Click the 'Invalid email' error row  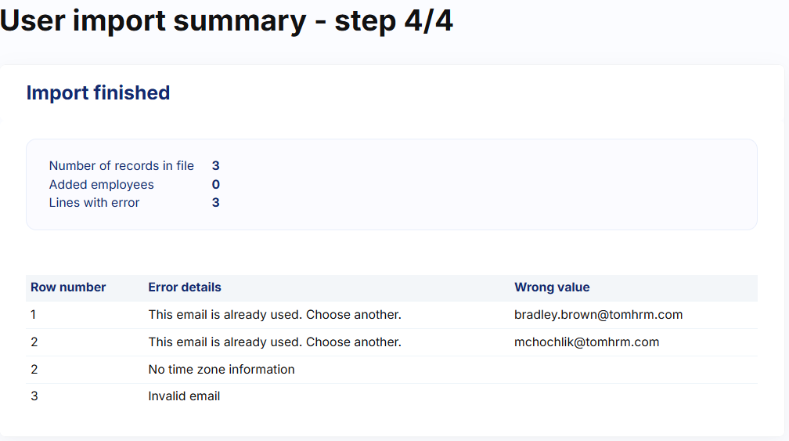pyautogui.click(x=391, y=396)
